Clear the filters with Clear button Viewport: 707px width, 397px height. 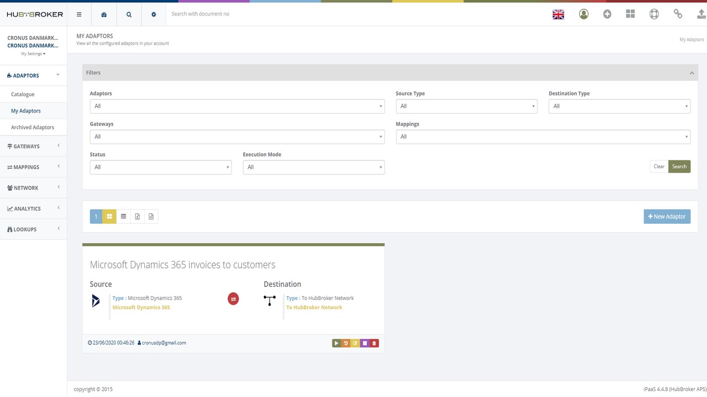point(659,167)
